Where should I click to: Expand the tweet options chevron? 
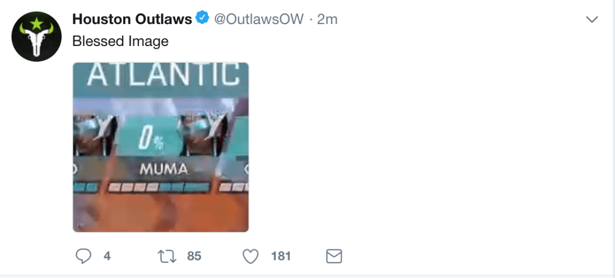coord(591,19)
